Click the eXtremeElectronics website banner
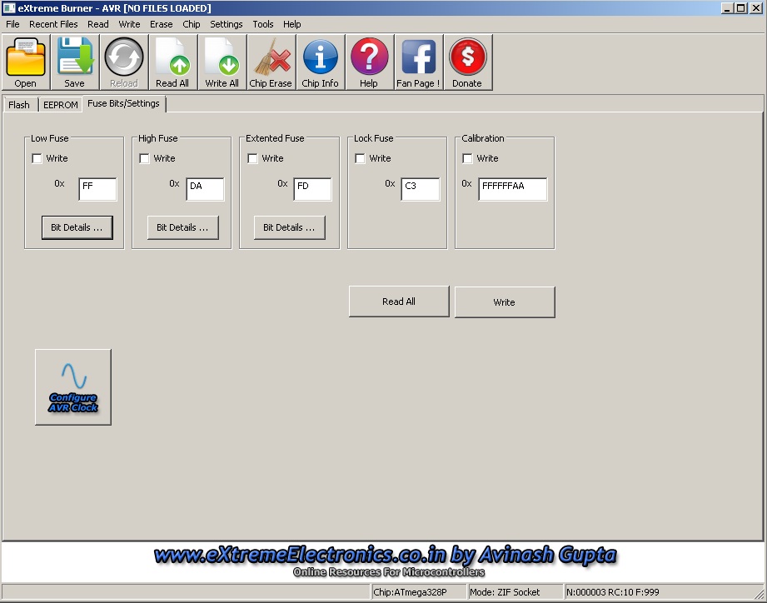This screenshot has width=767, height=603. click(x=384, y=561)
